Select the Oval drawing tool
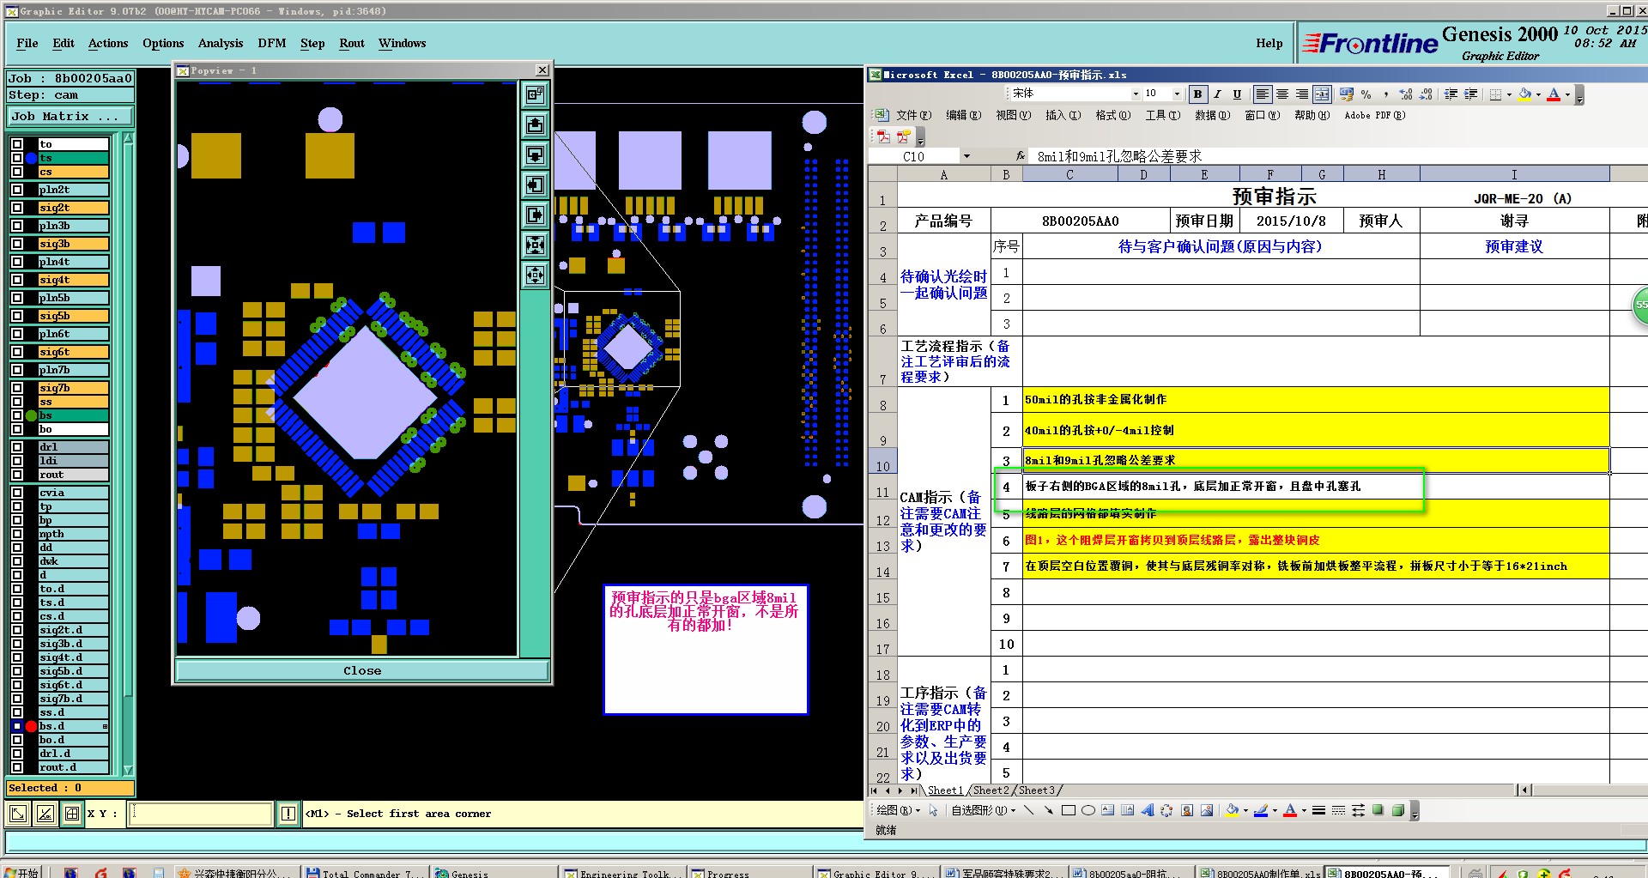This screenshot has height=878, width=1648. coord(1088,810)
